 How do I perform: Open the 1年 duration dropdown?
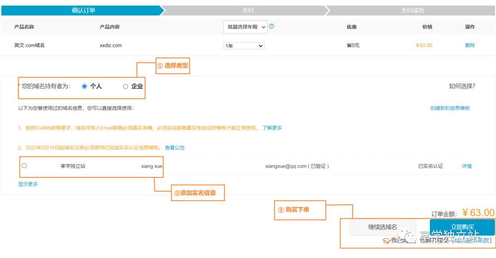(244, 46)
